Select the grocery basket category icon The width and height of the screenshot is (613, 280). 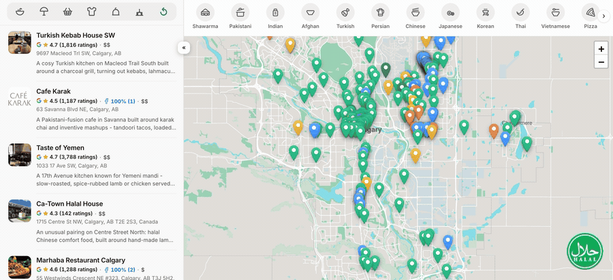click(x=67, y=12)
